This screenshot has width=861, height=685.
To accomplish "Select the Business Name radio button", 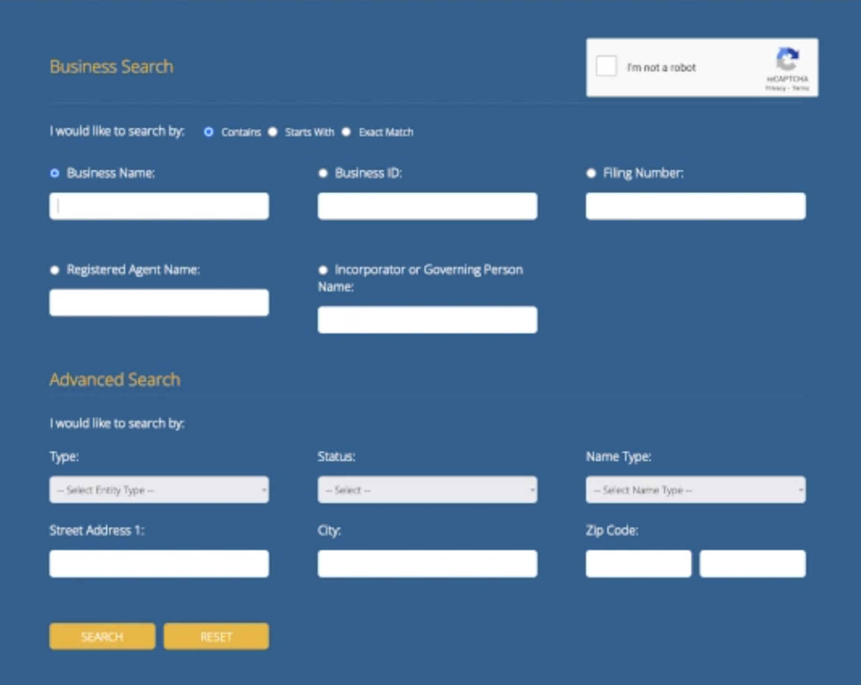I will (x=54, y=173).
